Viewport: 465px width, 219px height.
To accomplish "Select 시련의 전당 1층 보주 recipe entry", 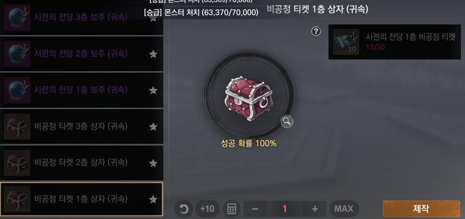I will 82,90.
